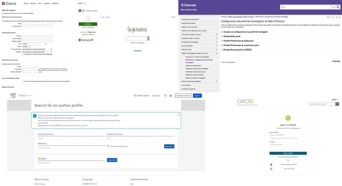Click the Confirmar email field
The image size is (342, 186).
pyautogui.click(x=37, y=26)
